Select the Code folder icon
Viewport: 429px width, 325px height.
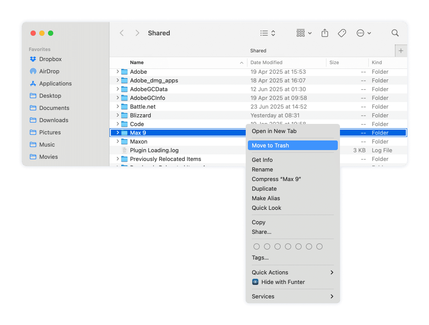point(124,124)
